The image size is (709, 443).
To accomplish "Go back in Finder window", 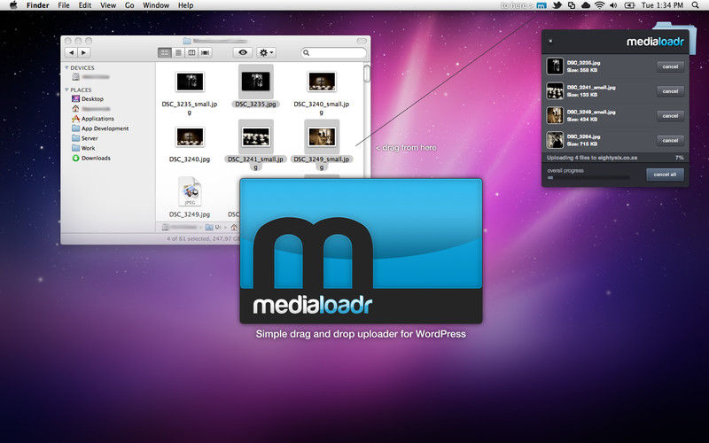I will pos(72,52).
